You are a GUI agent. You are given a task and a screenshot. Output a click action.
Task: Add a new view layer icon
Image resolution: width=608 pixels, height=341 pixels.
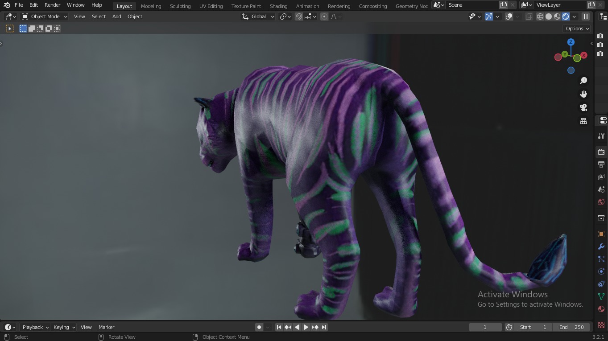click(591, 5)
